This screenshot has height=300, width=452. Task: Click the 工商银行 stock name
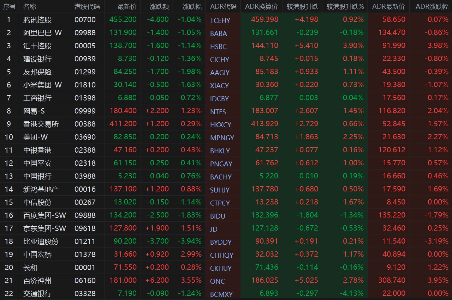(37, 98)
